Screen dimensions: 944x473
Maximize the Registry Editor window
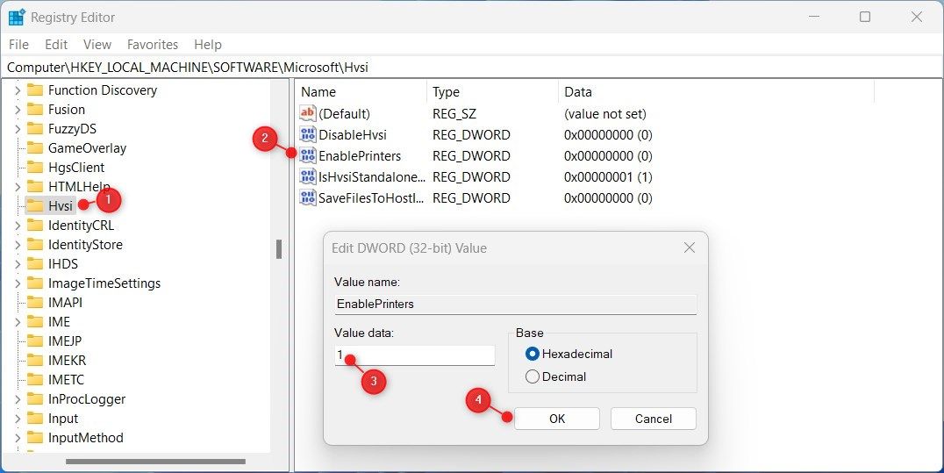[865, 17]
